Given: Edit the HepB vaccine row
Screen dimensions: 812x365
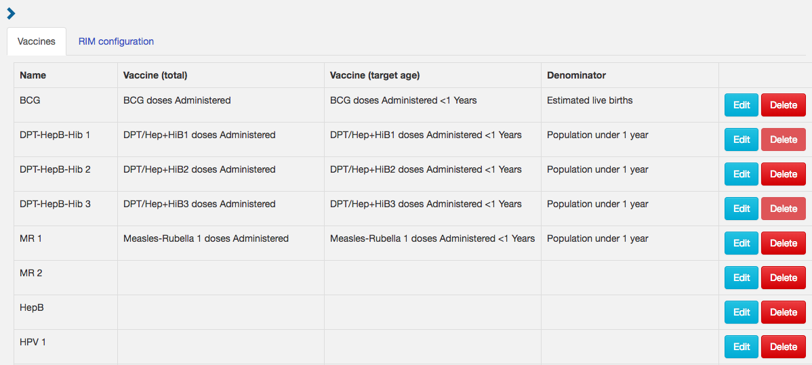Looking at the screenshot, I should 741,312.
